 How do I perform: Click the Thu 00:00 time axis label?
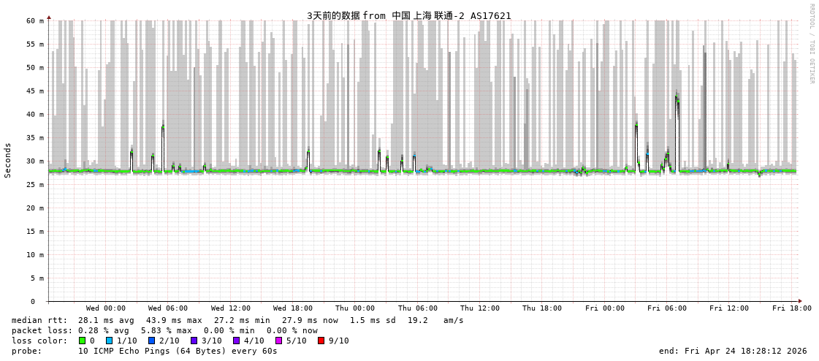(x=355, y=308)
